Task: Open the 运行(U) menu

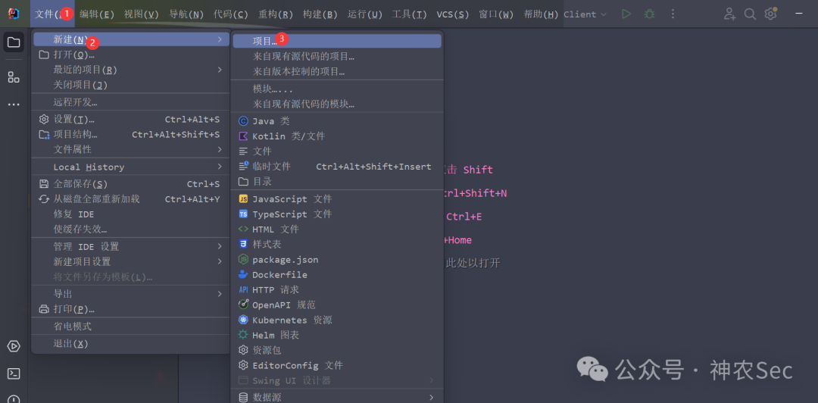Action: point(365,14)
